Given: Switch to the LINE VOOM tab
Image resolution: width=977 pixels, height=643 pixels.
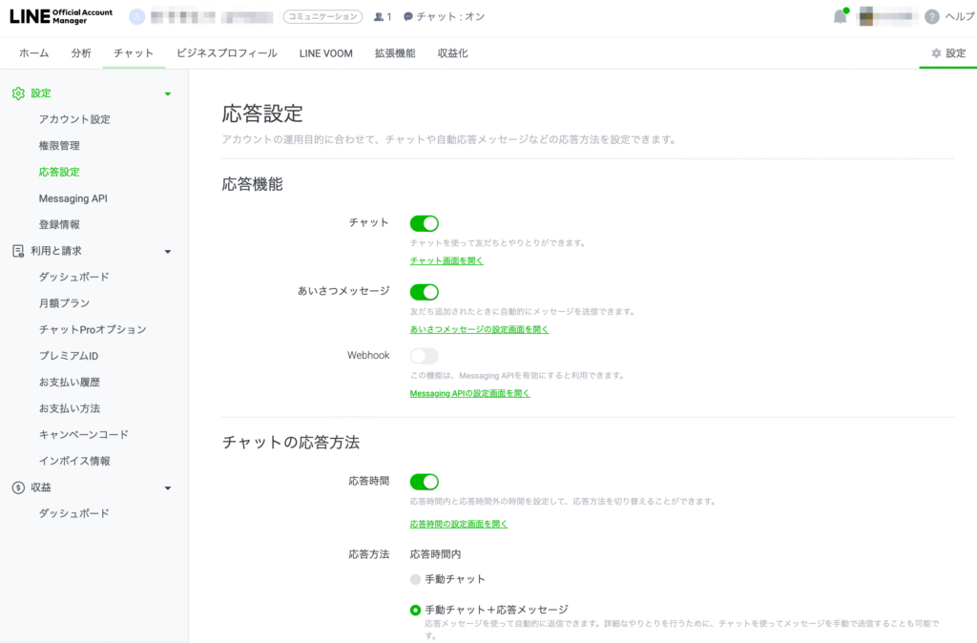Looking at the screenshot, I should (x=326, y=53).
